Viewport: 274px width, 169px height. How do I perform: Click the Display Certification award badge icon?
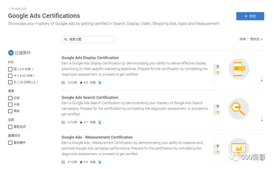point(100,82)
